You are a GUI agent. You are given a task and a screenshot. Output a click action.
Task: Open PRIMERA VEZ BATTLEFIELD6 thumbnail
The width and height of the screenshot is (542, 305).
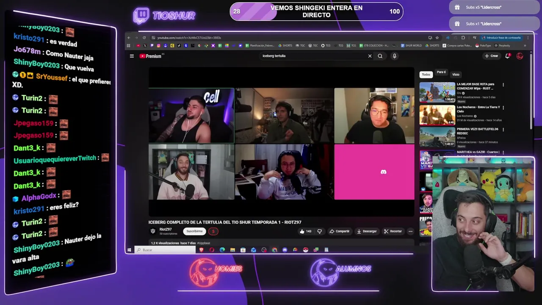(437, 137)
